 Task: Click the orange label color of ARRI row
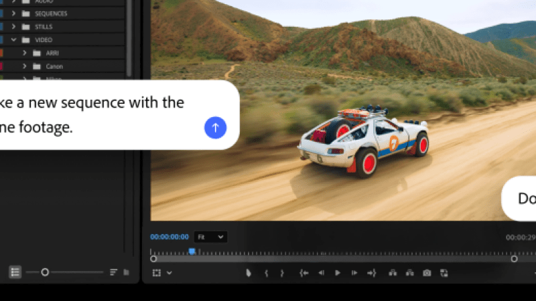(1, 53)
